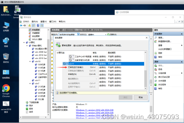Open 修订历史记录 in the actions pane
This screenshot has height=123, width=184.
click(x=164, y=77)
